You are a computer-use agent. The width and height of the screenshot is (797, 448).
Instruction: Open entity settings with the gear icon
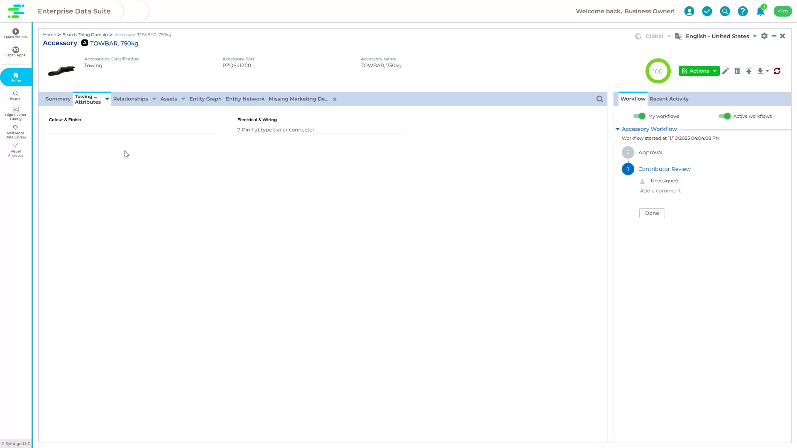(x=765, y=36)
